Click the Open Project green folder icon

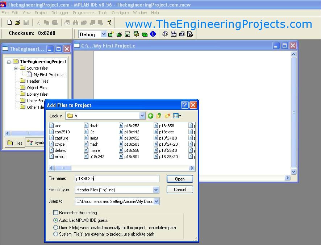coord(119,34)
